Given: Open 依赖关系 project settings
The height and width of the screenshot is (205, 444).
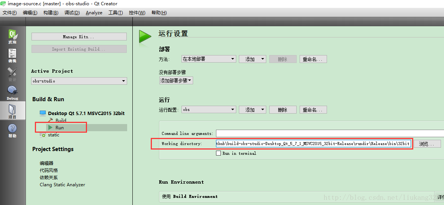Looking at the screenshot, I should coord(49,178).
